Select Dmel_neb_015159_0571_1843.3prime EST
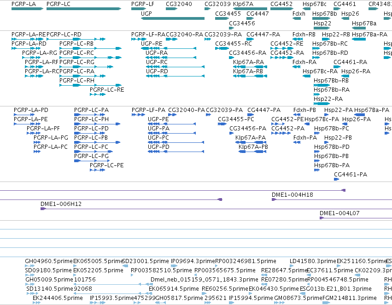 152,284
